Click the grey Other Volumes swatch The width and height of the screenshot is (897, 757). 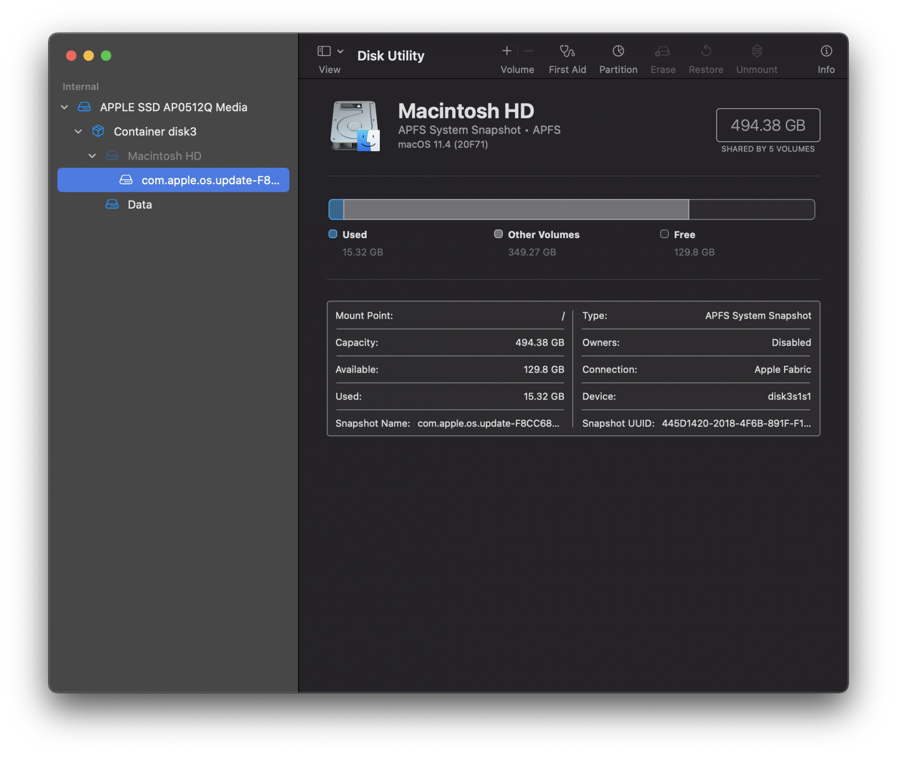coord(498,234)
